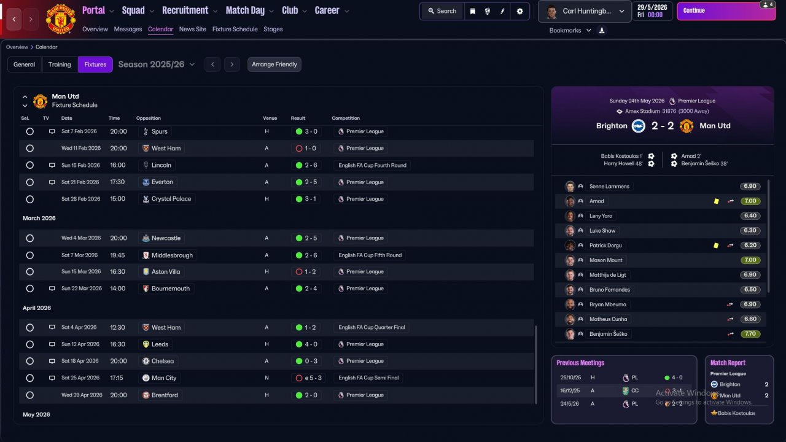Image resolution: width=786 pixels, height=442 pixels.
Task: Click the TV icon for Spurs fixture
Action: tap(52, 131)
